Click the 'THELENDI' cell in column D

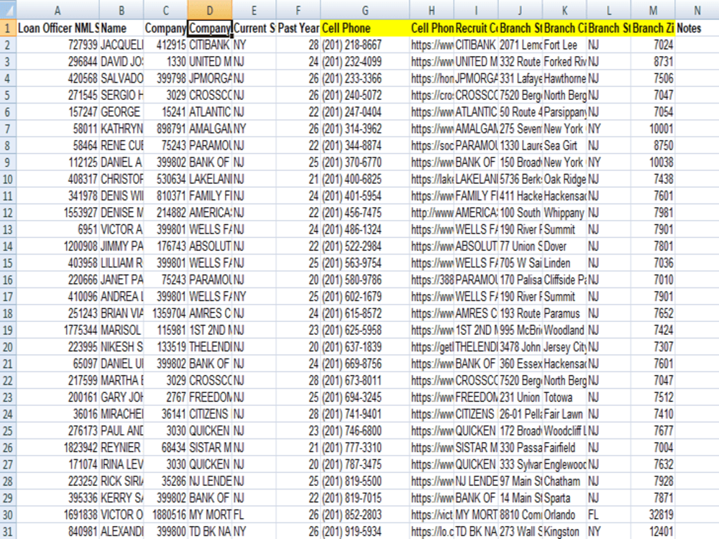[209, 347]
